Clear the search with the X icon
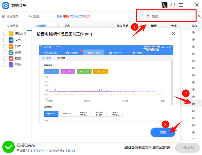The image size is (202, 155). point(199,16)
